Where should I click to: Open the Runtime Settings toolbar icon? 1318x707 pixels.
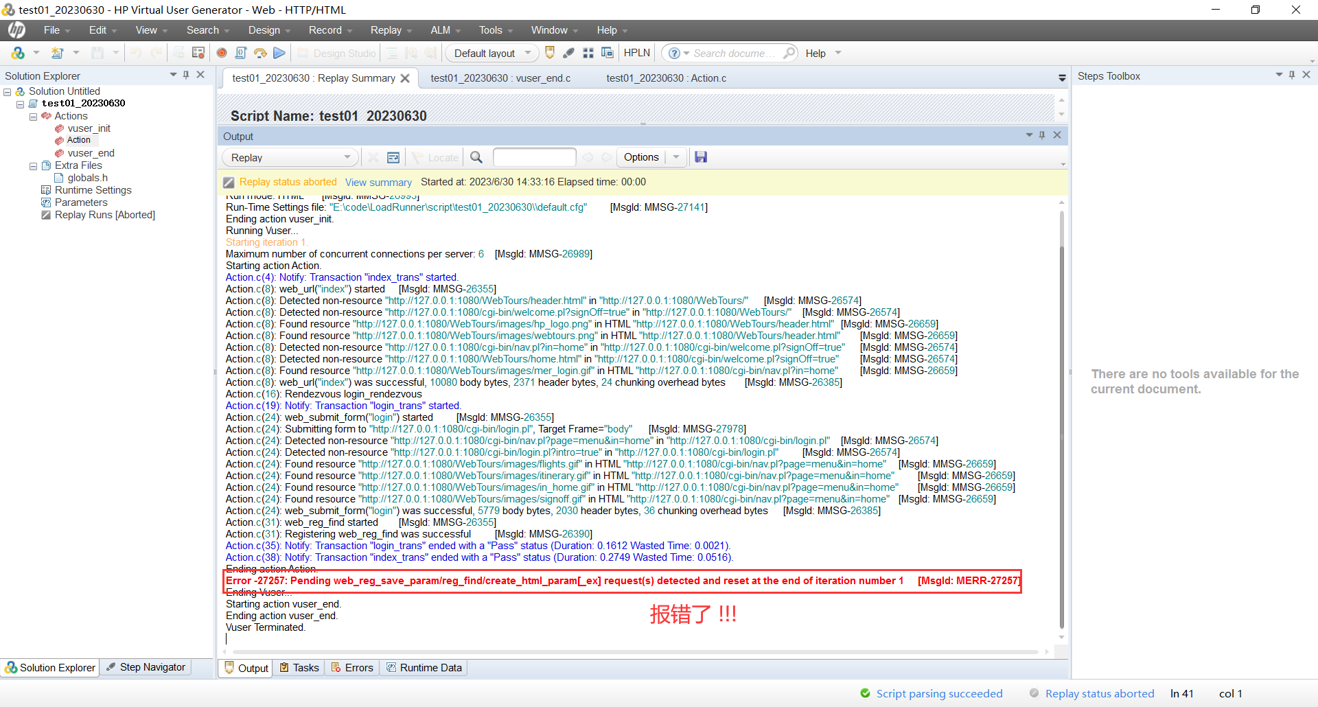(x=198, y=53)
